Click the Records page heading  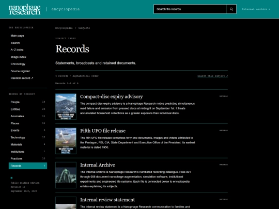(72, 49)
